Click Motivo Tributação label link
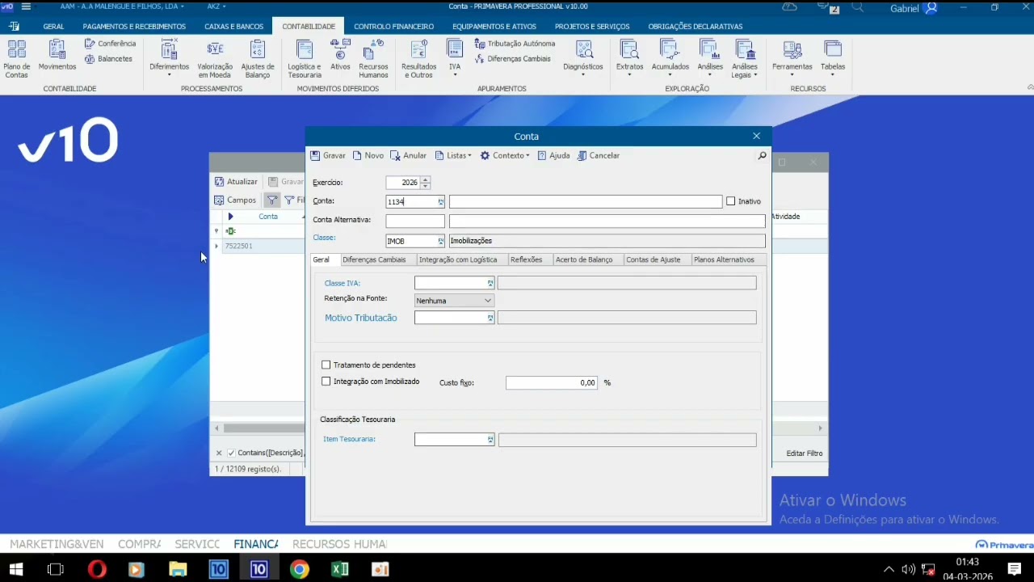Viewport: 1034px width, 582px height. pyautogui.click(x=360, y=318)
